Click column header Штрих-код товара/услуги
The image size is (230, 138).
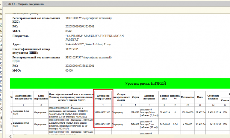click(103, 97)
